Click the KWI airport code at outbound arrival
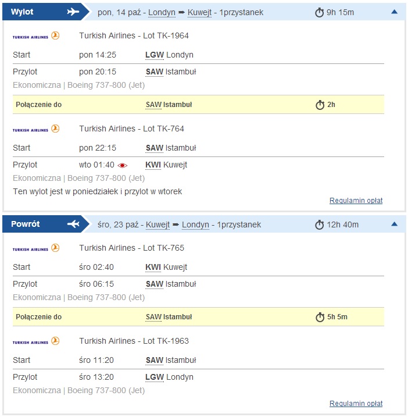The width and height of the screenshot is (408, 417). point(153,165)
